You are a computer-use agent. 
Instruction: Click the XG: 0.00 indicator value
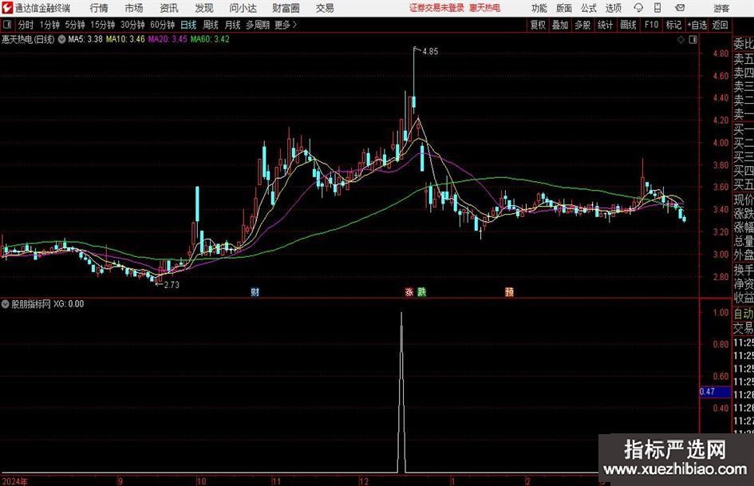pyautogui.click(x=69, y=303)
